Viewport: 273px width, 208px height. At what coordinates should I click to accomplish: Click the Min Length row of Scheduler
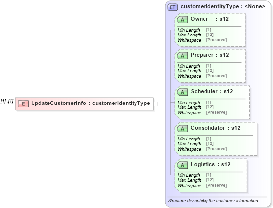[x=195, y=103]
